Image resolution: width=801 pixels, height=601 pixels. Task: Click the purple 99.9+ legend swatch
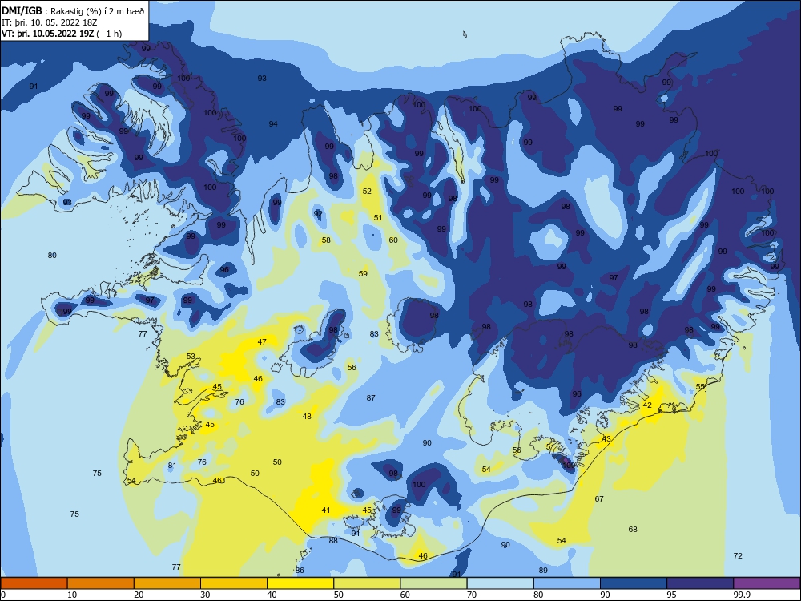tap(767, 583)
